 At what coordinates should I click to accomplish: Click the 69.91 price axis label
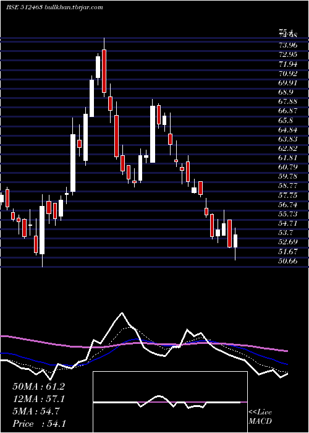(288, 83)
